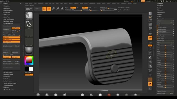
Task: Select the Draw mode icon
Action: pyautogui.click(x=49, y=9)
